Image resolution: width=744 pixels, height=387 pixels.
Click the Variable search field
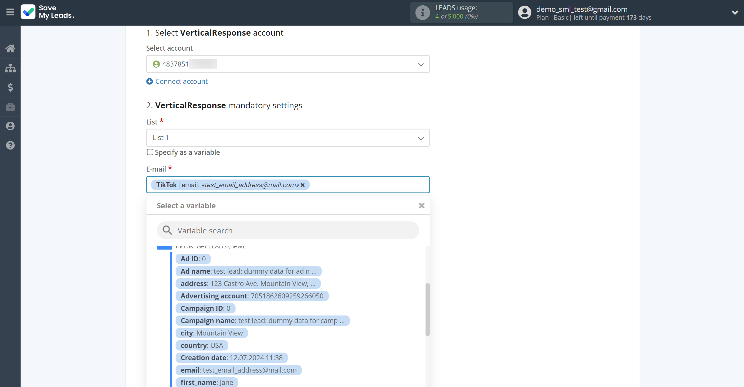click(x=288, y=230)
